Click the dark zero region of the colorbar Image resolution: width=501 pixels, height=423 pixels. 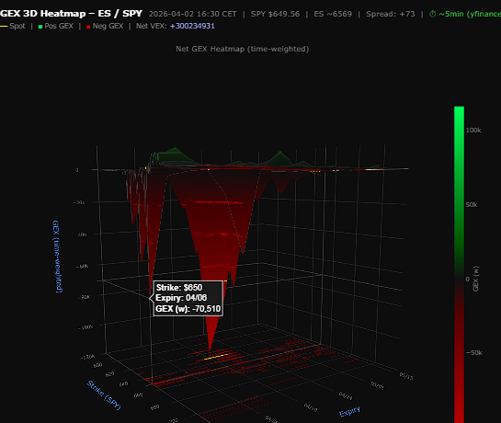(459, 280)
